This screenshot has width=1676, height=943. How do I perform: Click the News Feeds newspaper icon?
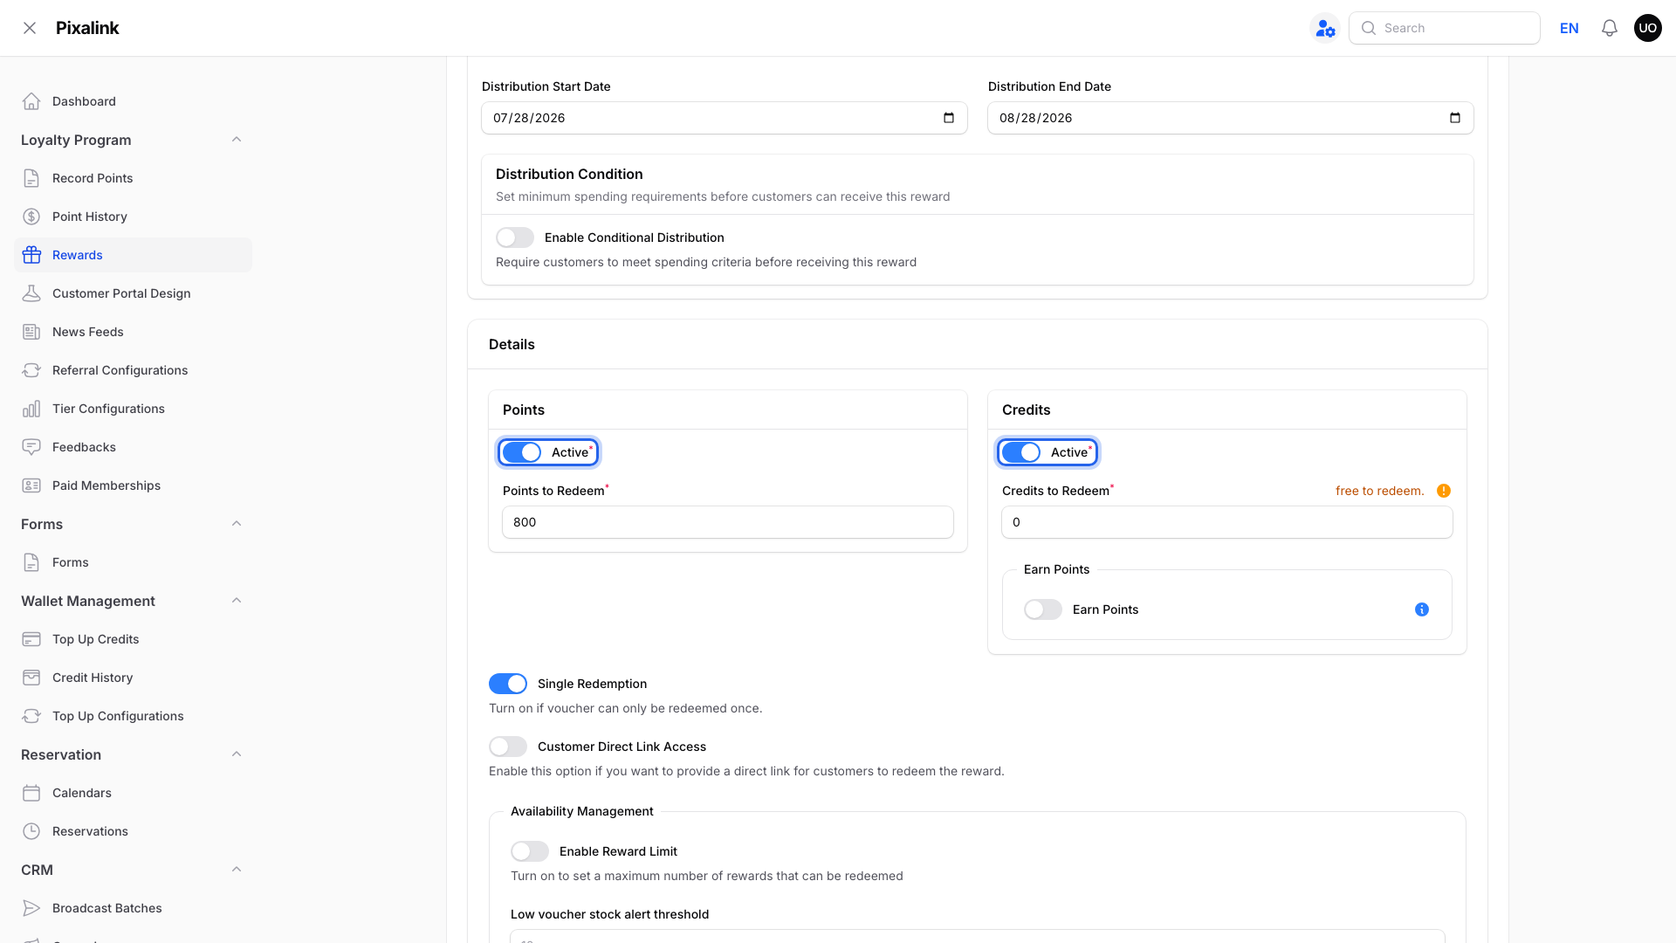(x=31, y=332)
